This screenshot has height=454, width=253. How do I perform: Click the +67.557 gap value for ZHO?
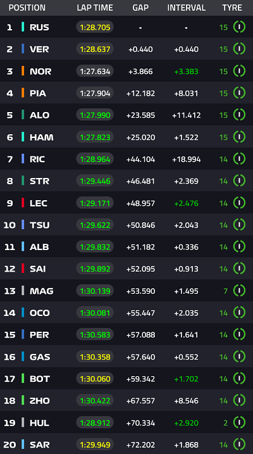point(140,401)
